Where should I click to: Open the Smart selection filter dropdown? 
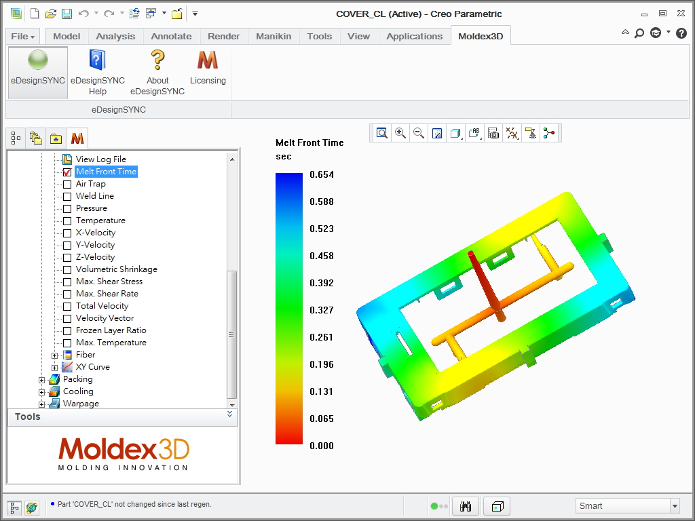[675, 506]
